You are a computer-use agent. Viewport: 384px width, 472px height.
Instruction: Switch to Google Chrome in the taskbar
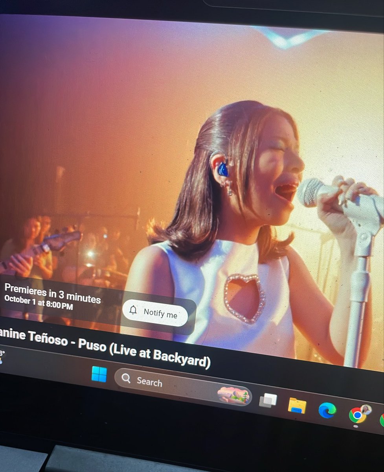coord(358,415)
